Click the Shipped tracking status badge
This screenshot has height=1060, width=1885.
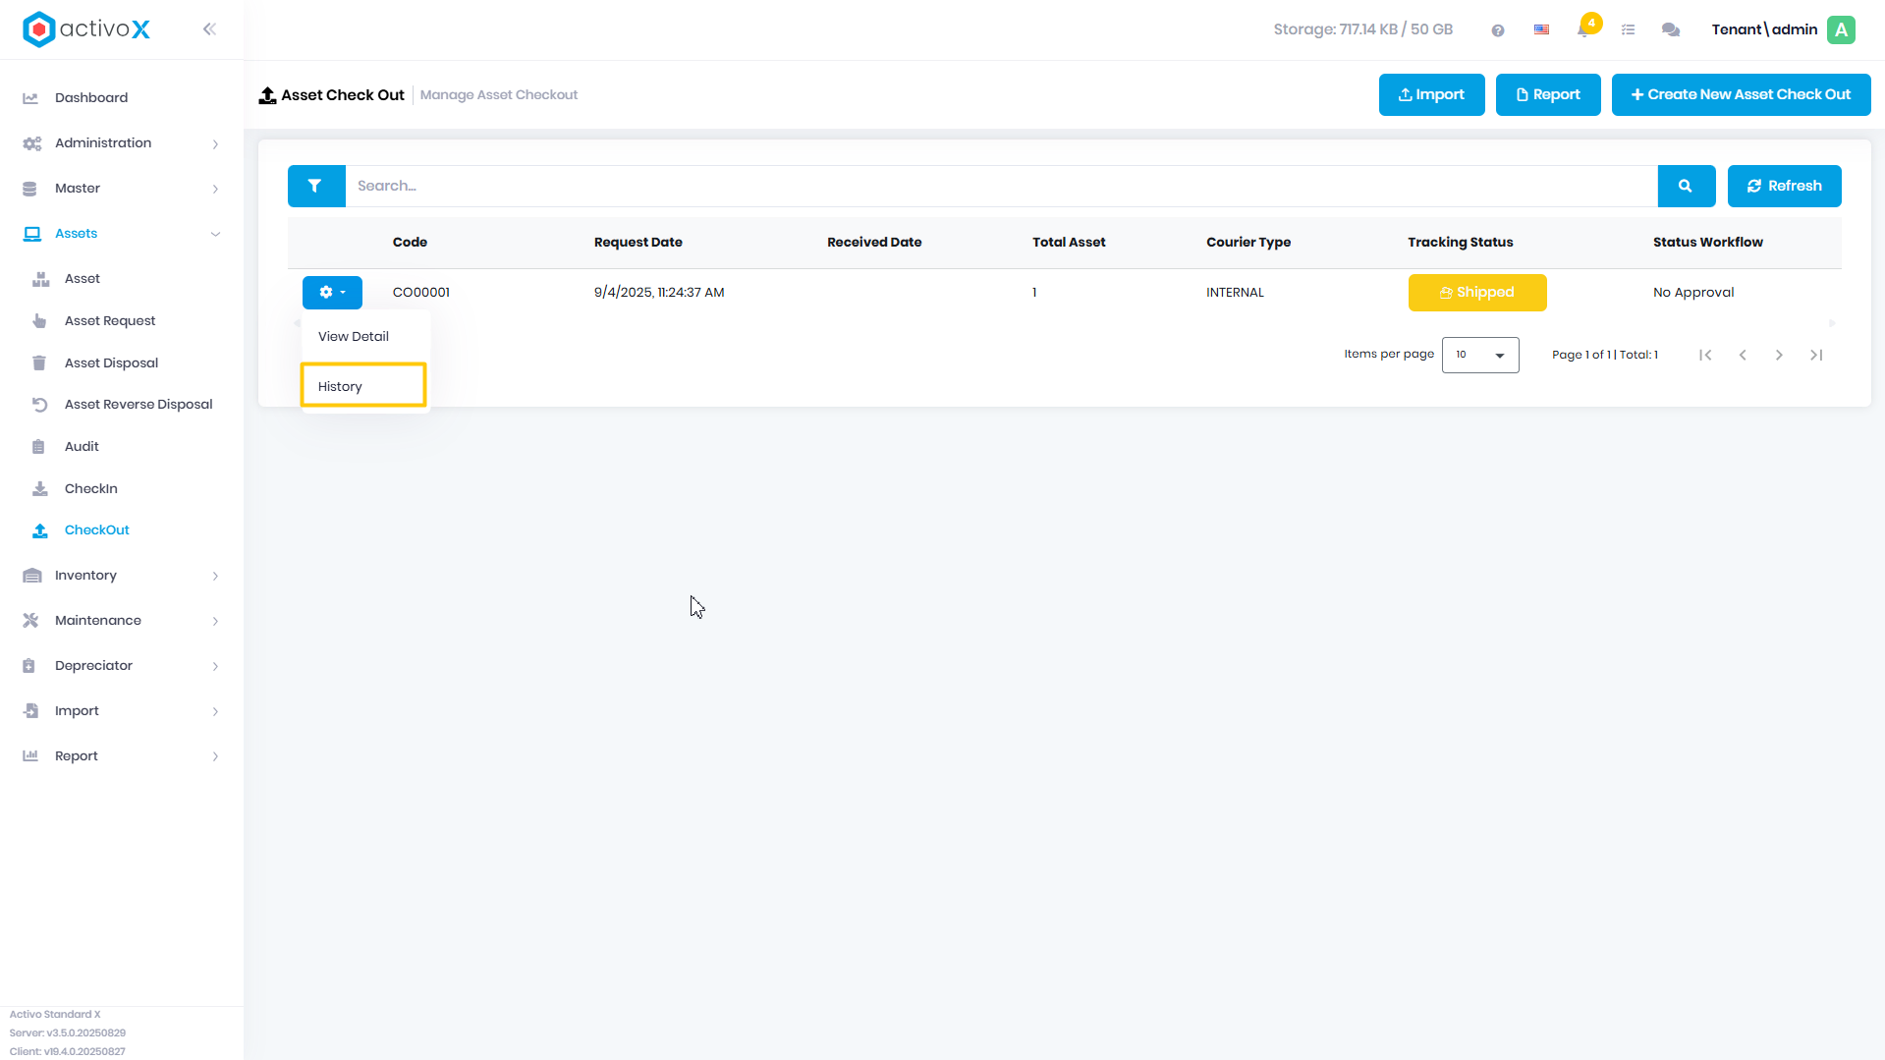(1477, 293)
